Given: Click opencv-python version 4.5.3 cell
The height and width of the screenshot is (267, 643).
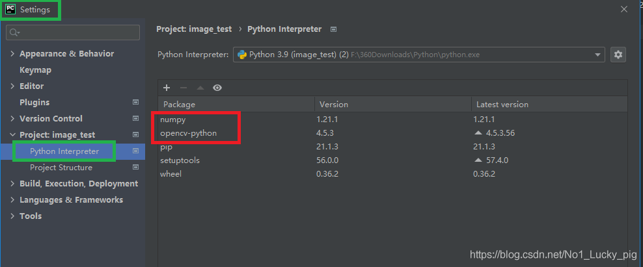Looking at the screenshot, I should [325, 133].
